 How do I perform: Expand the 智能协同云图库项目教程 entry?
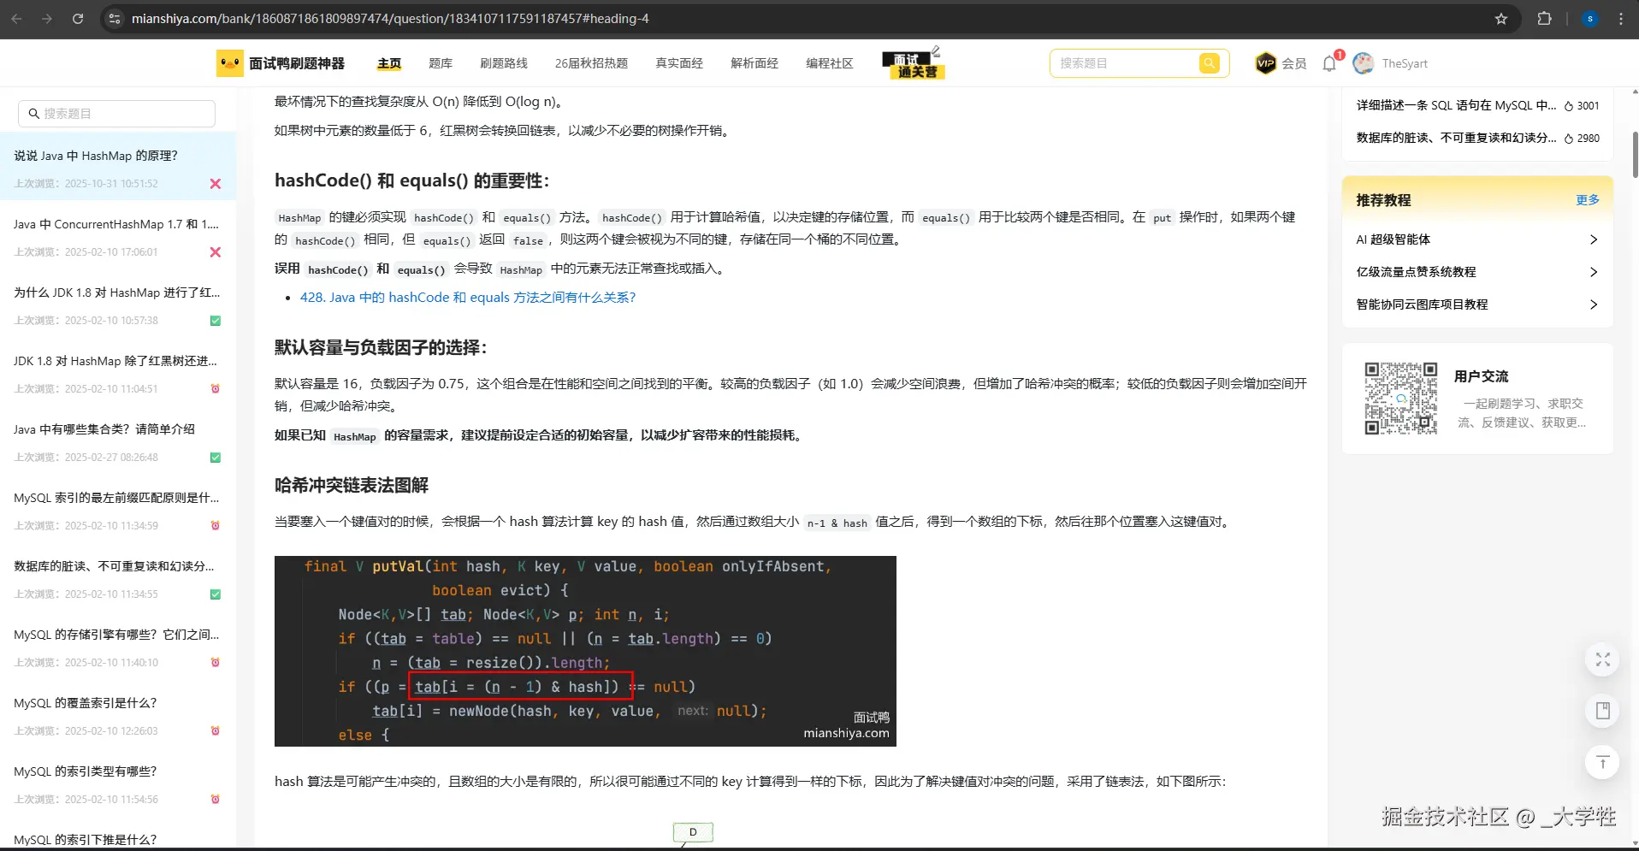1593,304
